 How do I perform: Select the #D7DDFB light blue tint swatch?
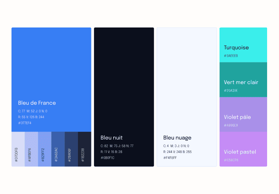pos(18,149)
